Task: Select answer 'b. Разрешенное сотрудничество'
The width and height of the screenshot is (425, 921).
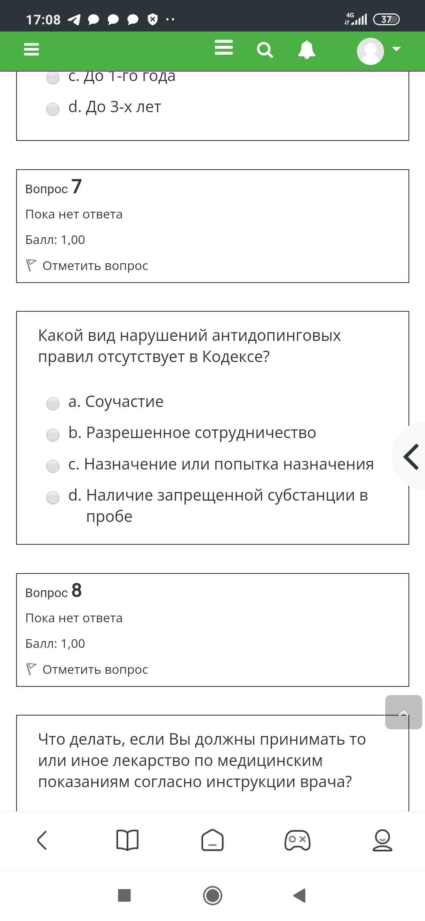Action: pyautogui.click(x=53, y=435)
